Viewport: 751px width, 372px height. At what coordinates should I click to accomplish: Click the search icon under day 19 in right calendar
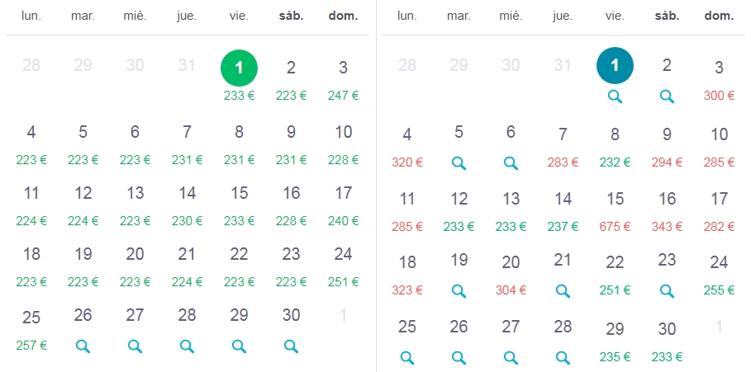(x=459, y=290)
